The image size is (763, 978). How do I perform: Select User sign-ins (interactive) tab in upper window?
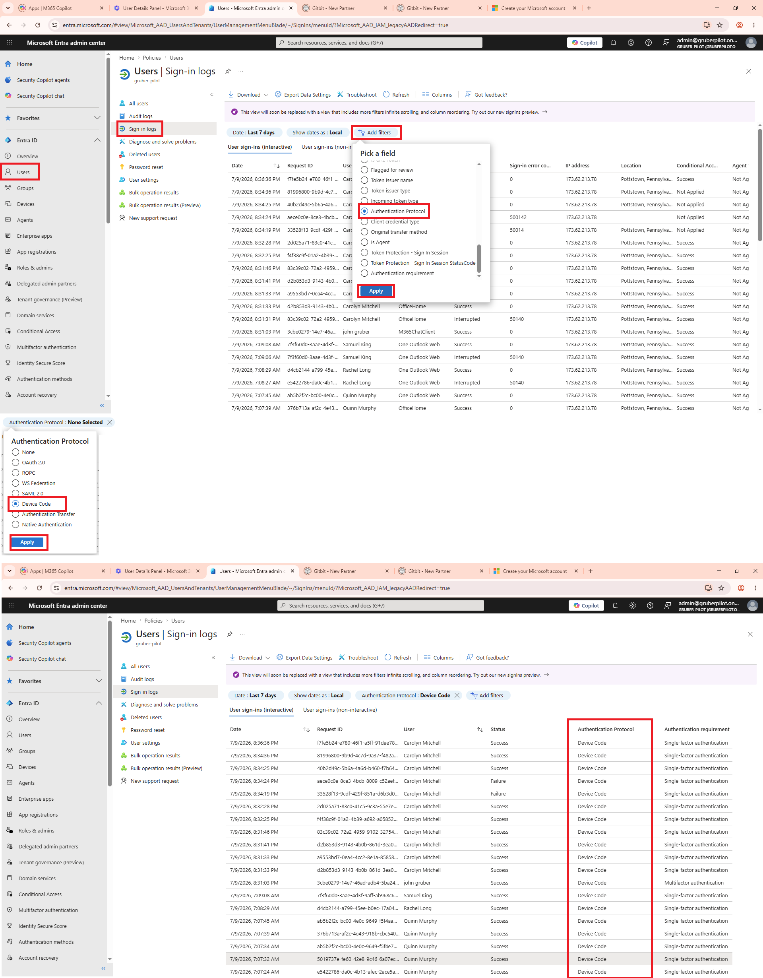coord(259,147)
